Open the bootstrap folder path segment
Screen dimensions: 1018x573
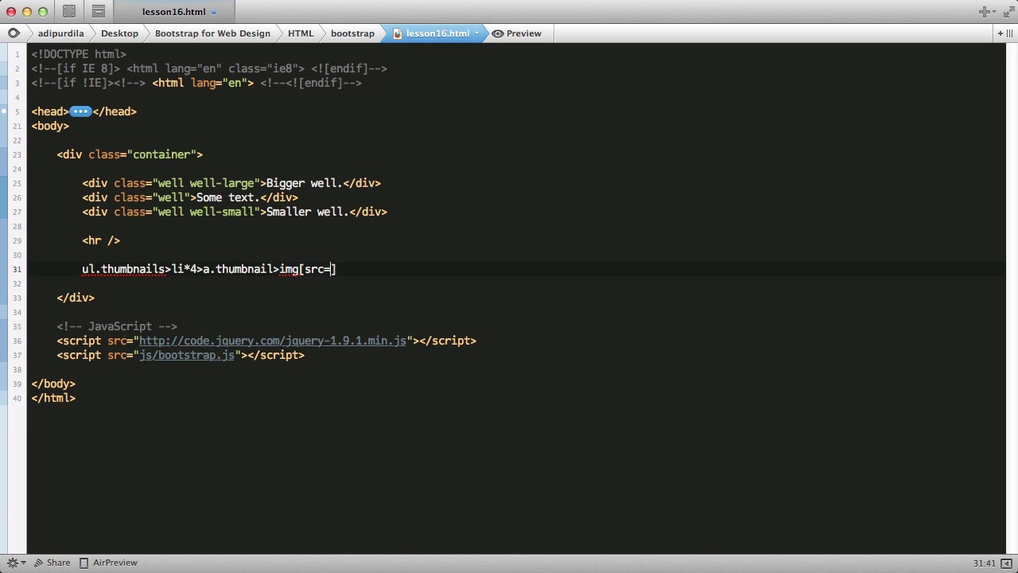pyautogui.click(x=352, y=33)
